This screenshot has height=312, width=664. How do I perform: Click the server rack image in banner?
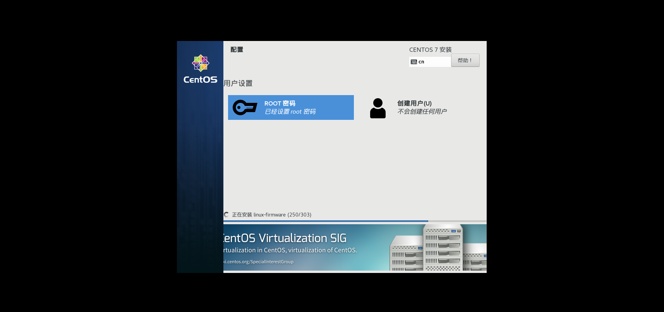[438, 247]
